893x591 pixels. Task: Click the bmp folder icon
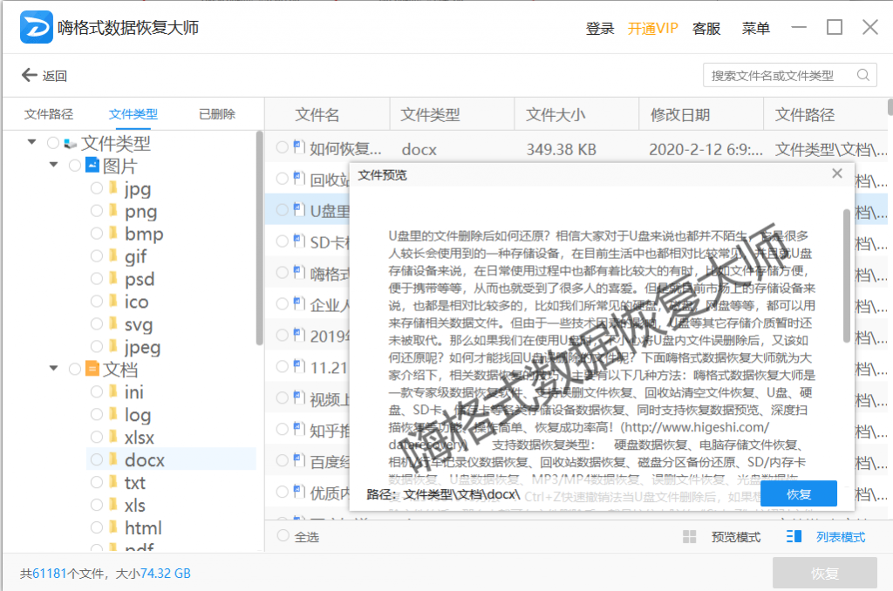tap(113, 233)
